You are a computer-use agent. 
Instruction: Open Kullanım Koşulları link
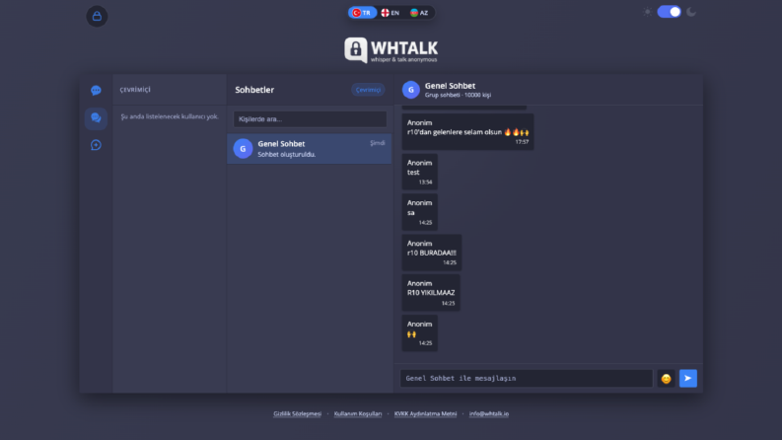coord(358,413)
